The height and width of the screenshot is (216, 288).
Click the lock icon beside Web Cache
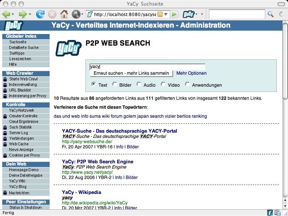[5, 144]
